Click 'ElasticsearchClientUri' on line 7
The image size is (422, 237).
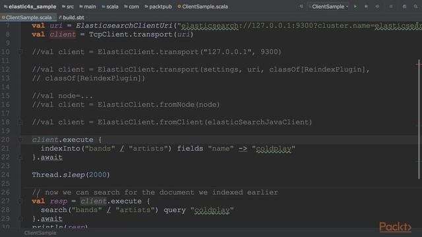pos(124,26)
